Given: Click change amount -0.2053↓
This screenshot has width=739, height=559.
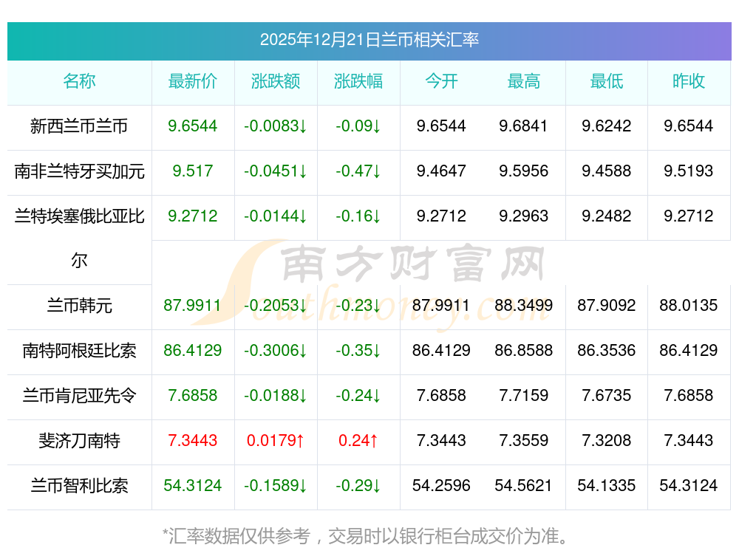Looking at the screenshot, I should pos(276,306).
